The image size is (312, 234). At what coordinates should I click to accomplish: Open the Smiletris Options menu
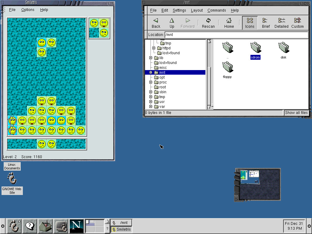(28, 10)
